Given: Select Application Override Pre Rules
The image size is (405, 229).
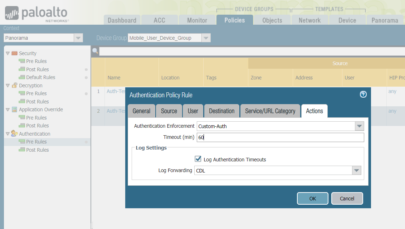Looking at the screenshot, I should (x=36, y=117).
